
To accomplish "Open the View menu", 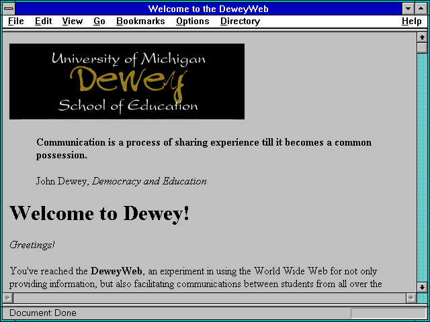I will click(73, 21).
